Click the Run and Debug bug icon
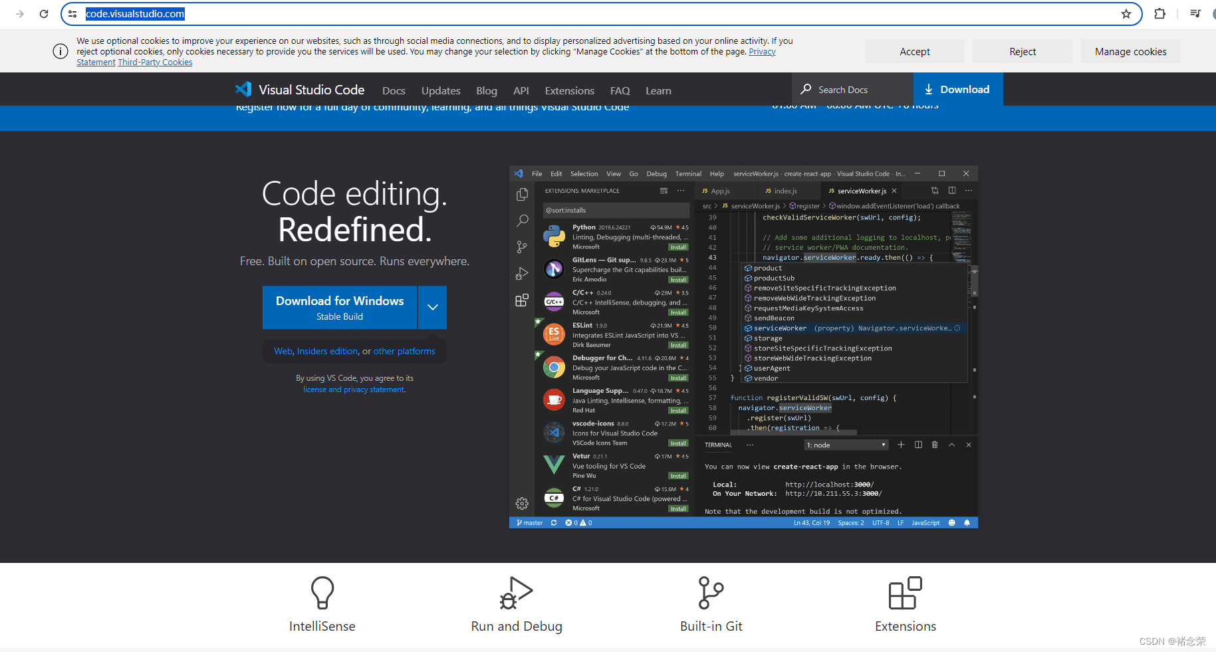Screen dimensions: 1216x652 [517, 593]
